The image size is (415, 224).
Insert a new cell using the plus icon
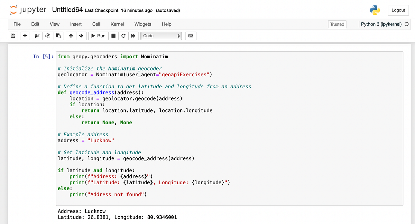click(x=25, y=36)
